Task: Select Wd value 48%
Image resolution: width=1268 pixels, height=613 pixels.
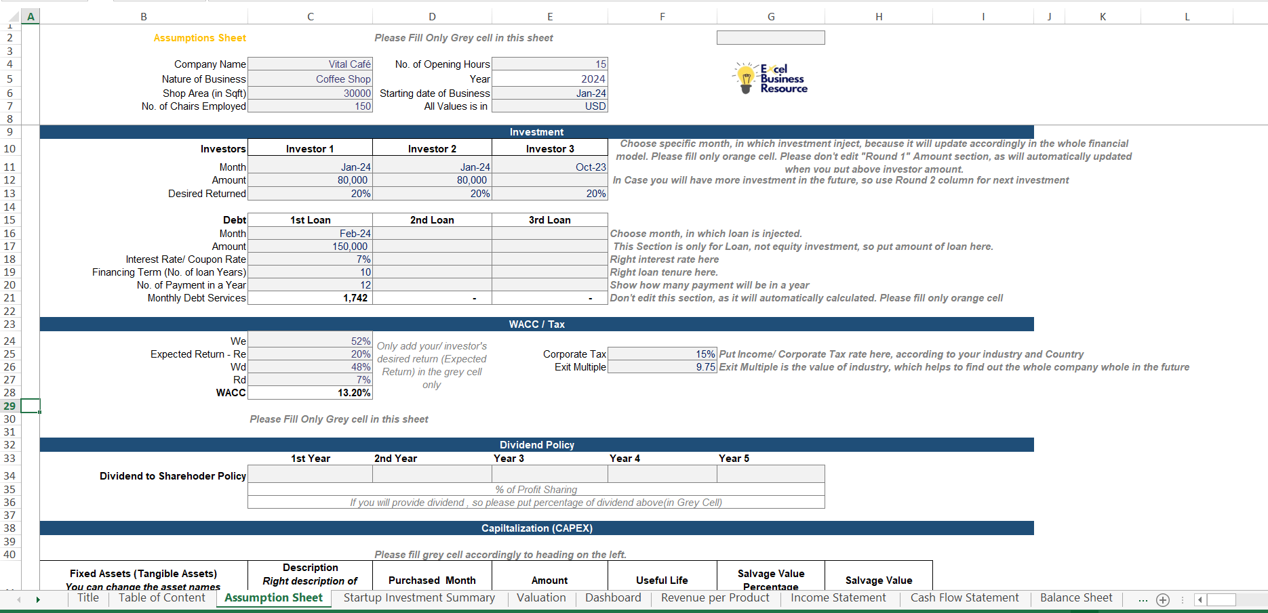Action: click(x=310, y=367)
